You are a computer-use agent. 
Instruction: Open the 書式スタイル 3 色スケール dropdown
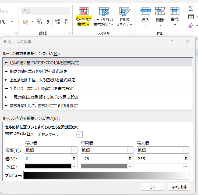[79, 134]
